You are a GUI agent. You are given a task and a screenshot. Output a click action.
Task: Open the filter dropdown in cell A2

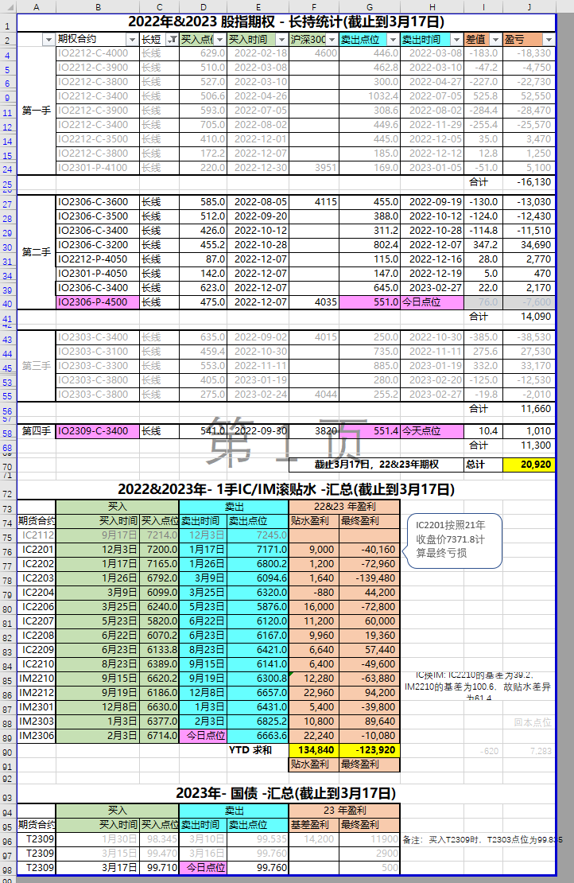tap(48, 40)
